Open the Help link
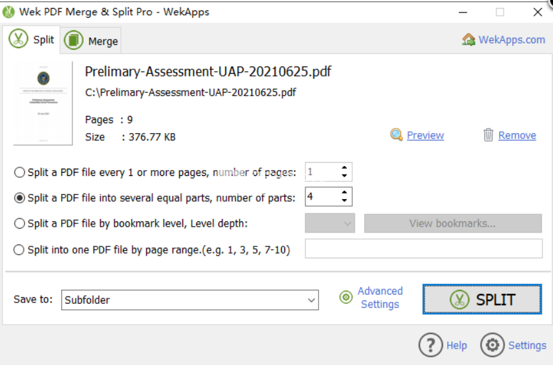The width and height of the screenshot is (553, 365). (x=457, y=345)
